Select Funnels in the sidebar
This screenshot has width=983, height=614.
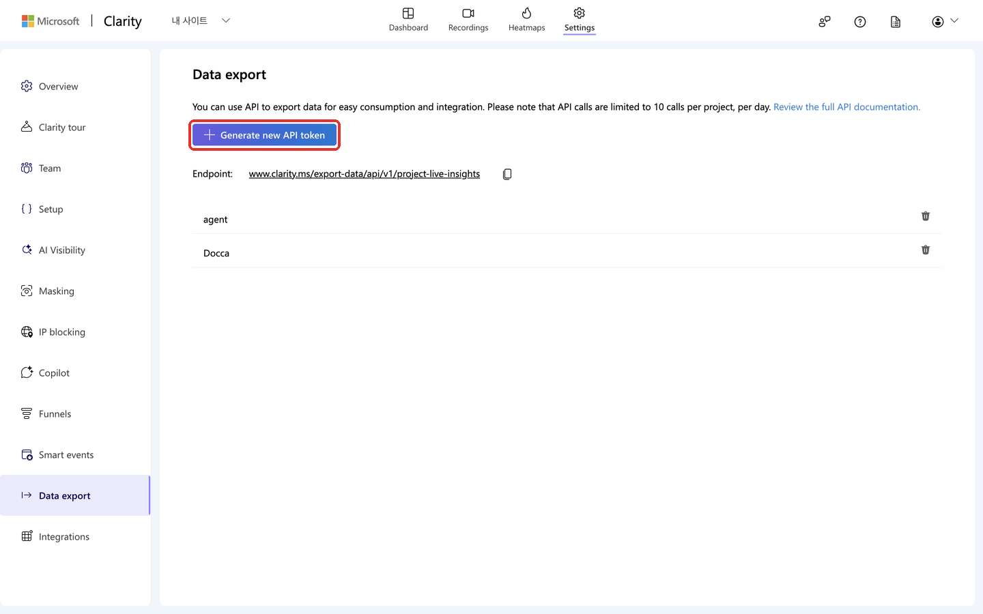tap(75, 414)
